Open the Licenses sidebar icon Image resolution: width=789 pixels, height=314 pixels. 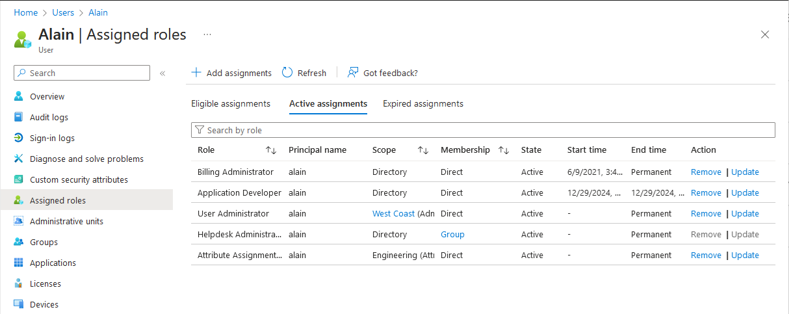(x=18, y=283)
